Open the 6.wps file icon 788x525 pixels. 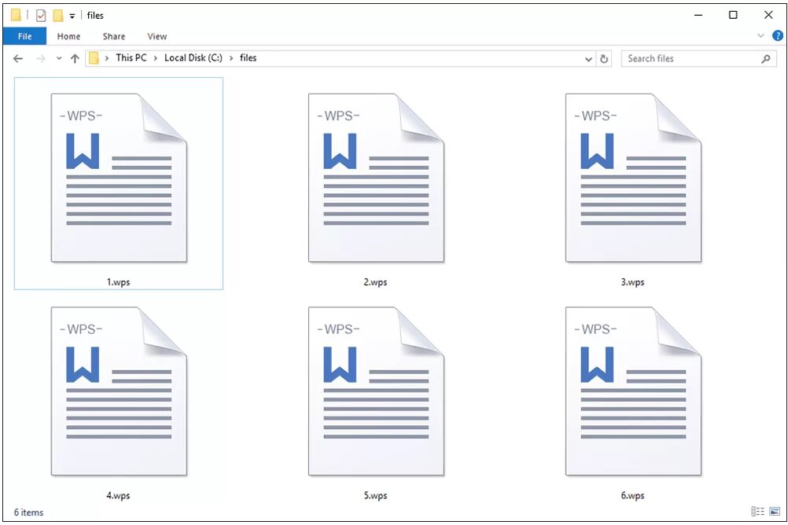click(633, 391)
